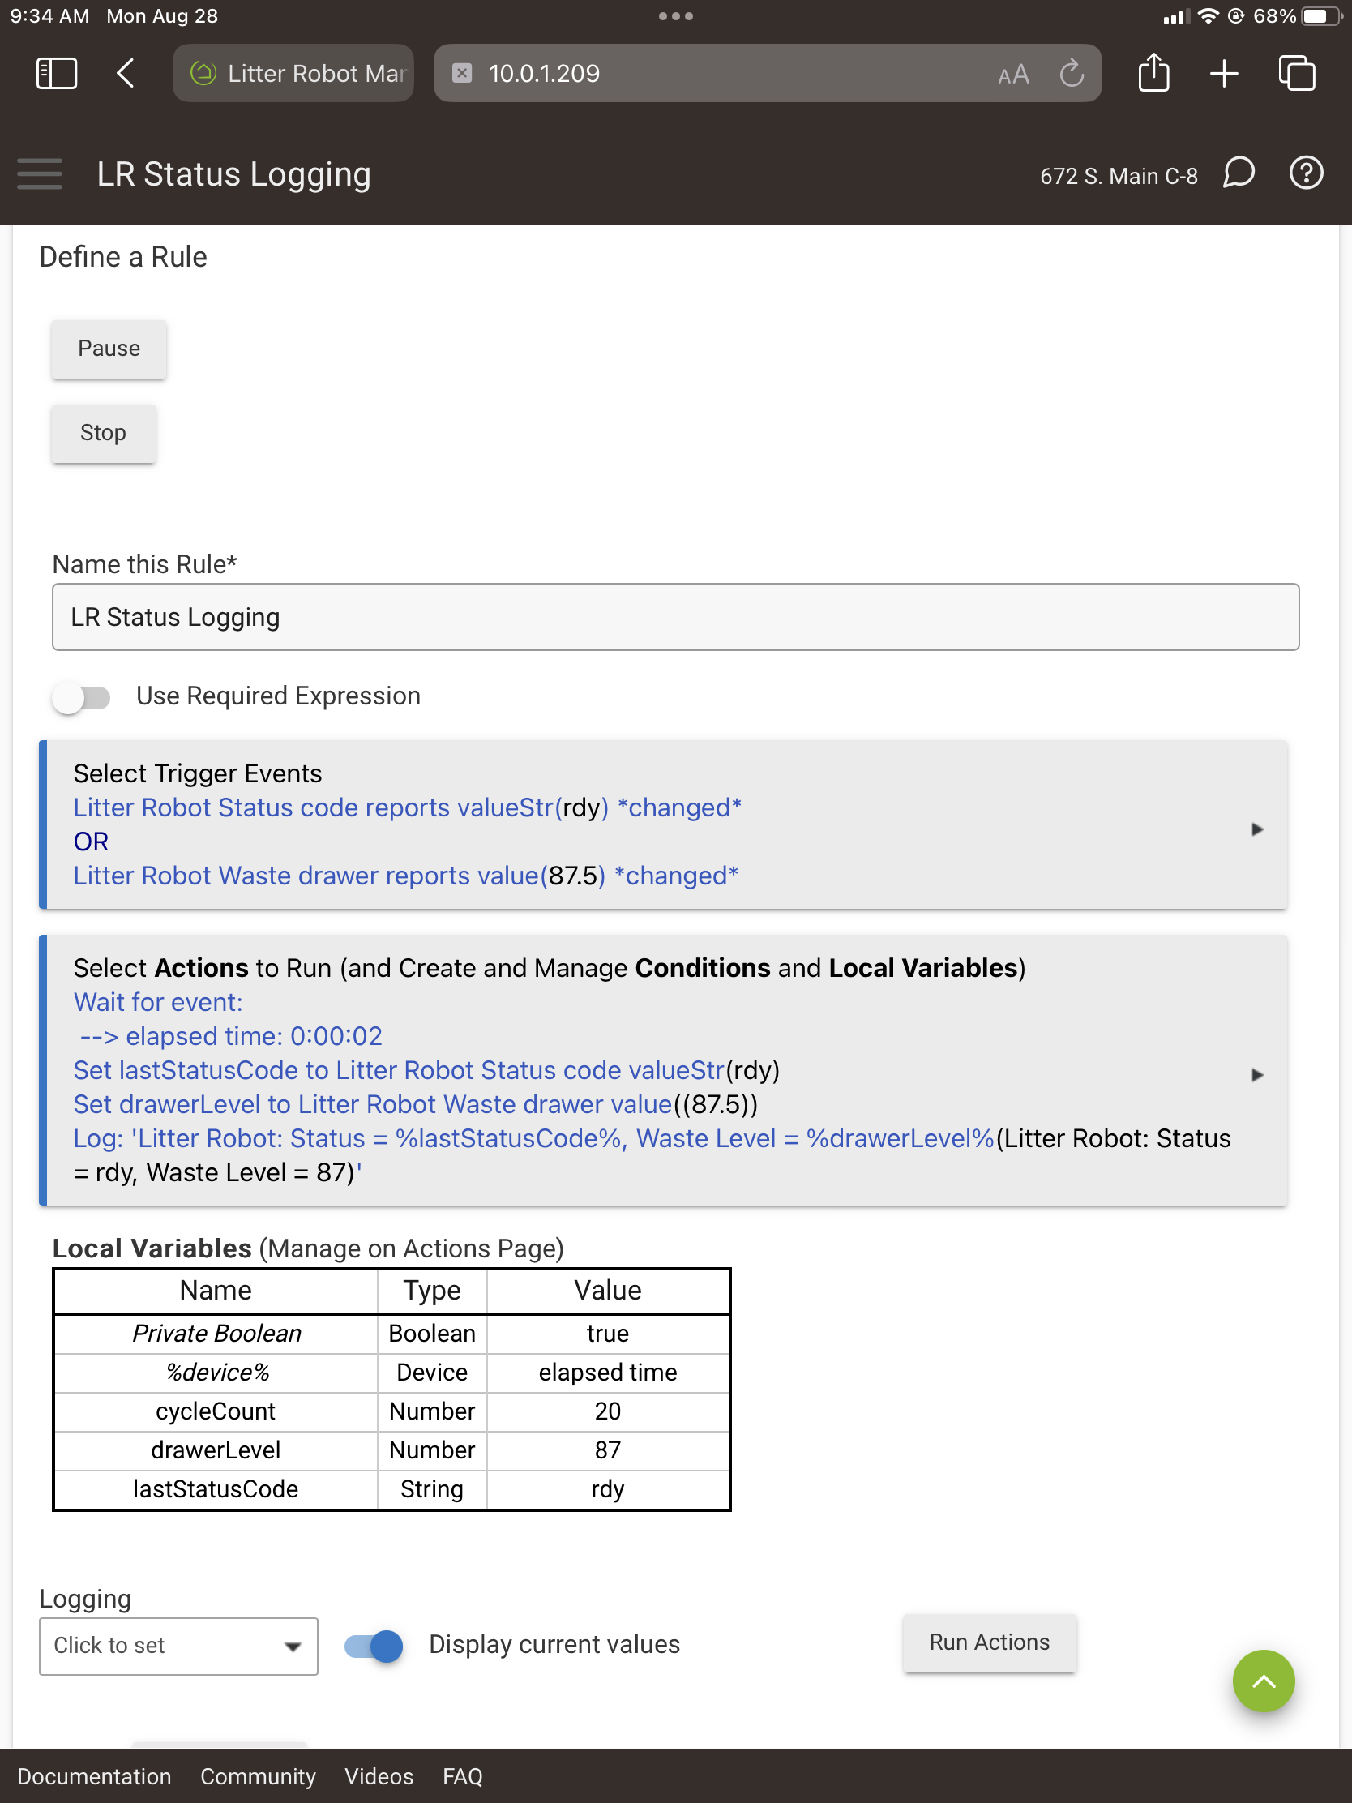Switch to the Litter Robot Mar tab

tap(293, 73)
